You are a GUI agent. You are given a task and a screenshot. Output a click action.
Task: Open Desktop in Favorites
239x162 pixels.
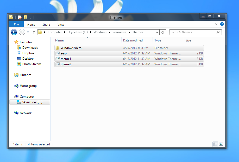coord(28,59)
